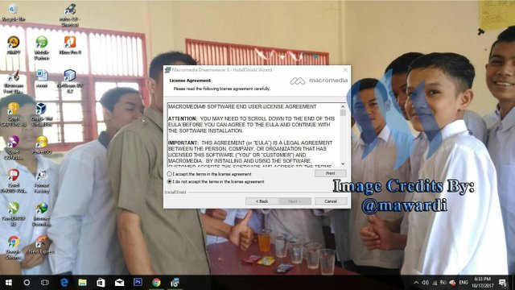515x290 pixels.
Task: Launch Microsoft Edge from taskbar
Action: (64, 283)
